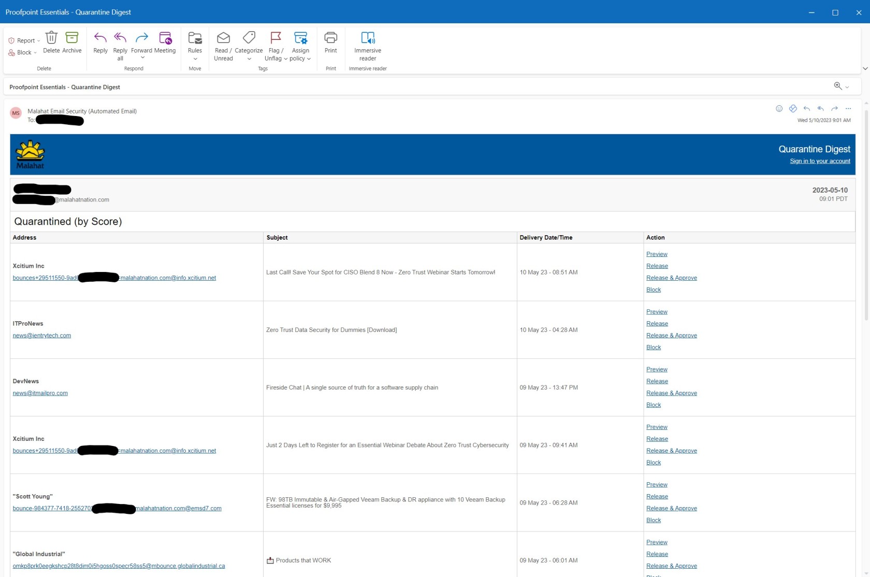Forward this email
870x577 pixels.
coord(141,42)
